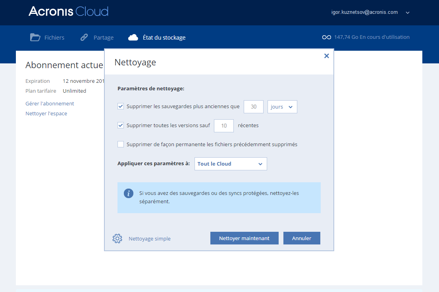439x292 pixels.
Task: Open the account menu chevron by email
Action: point(407,13)
